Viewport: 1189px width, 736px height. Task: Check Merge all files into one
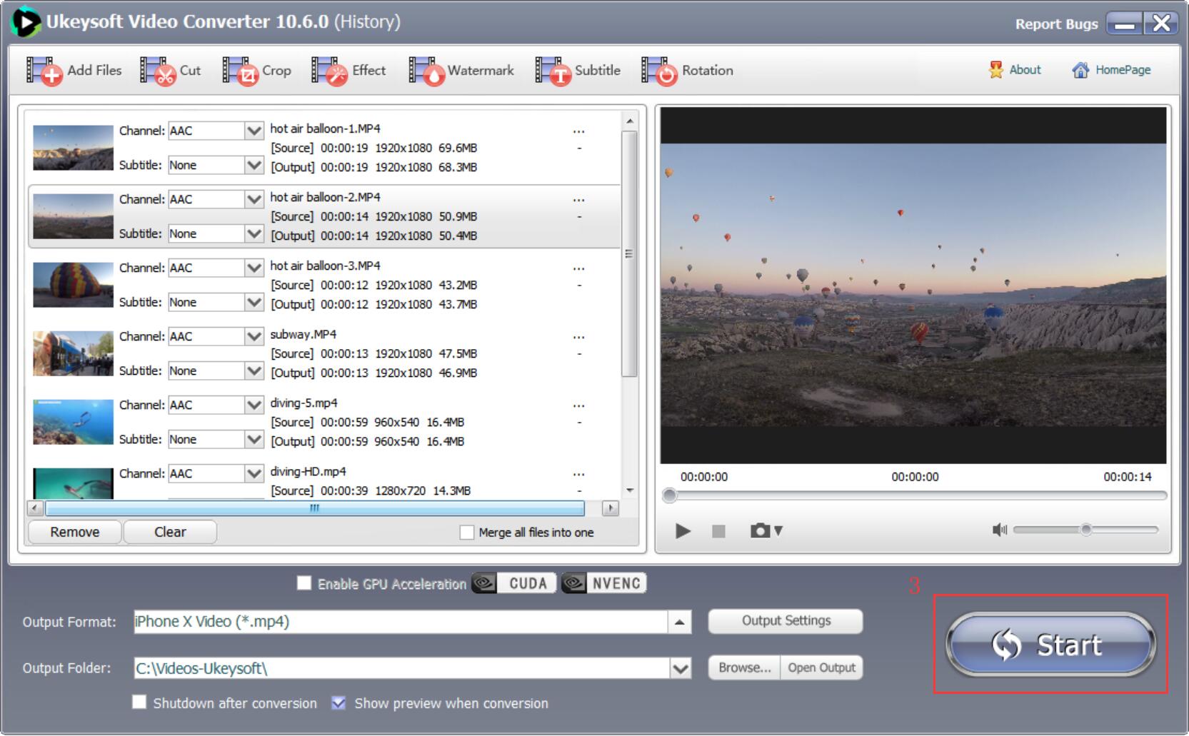click(468, 532)
